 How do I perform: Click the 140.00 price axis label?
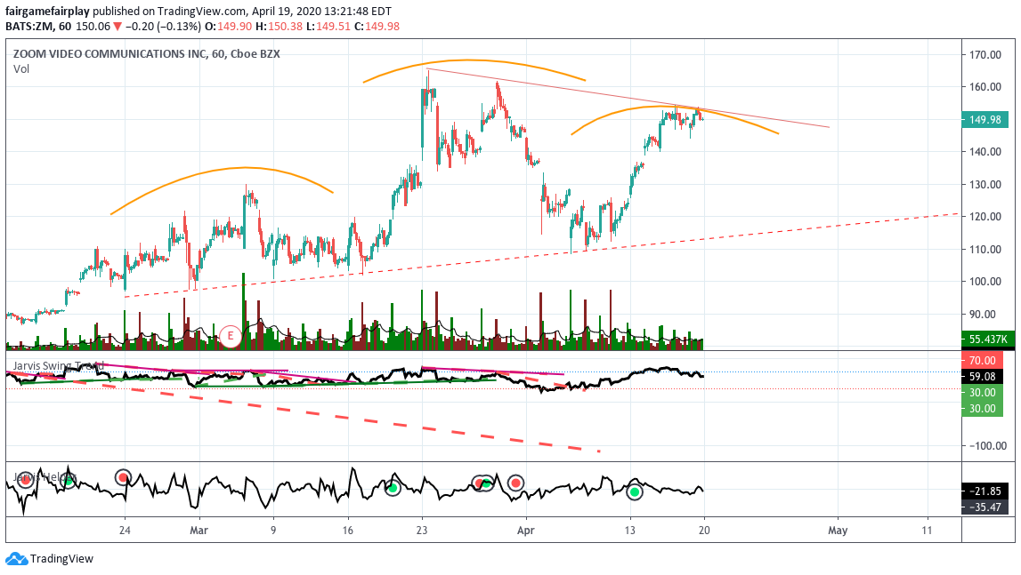(x=985, y=152)
